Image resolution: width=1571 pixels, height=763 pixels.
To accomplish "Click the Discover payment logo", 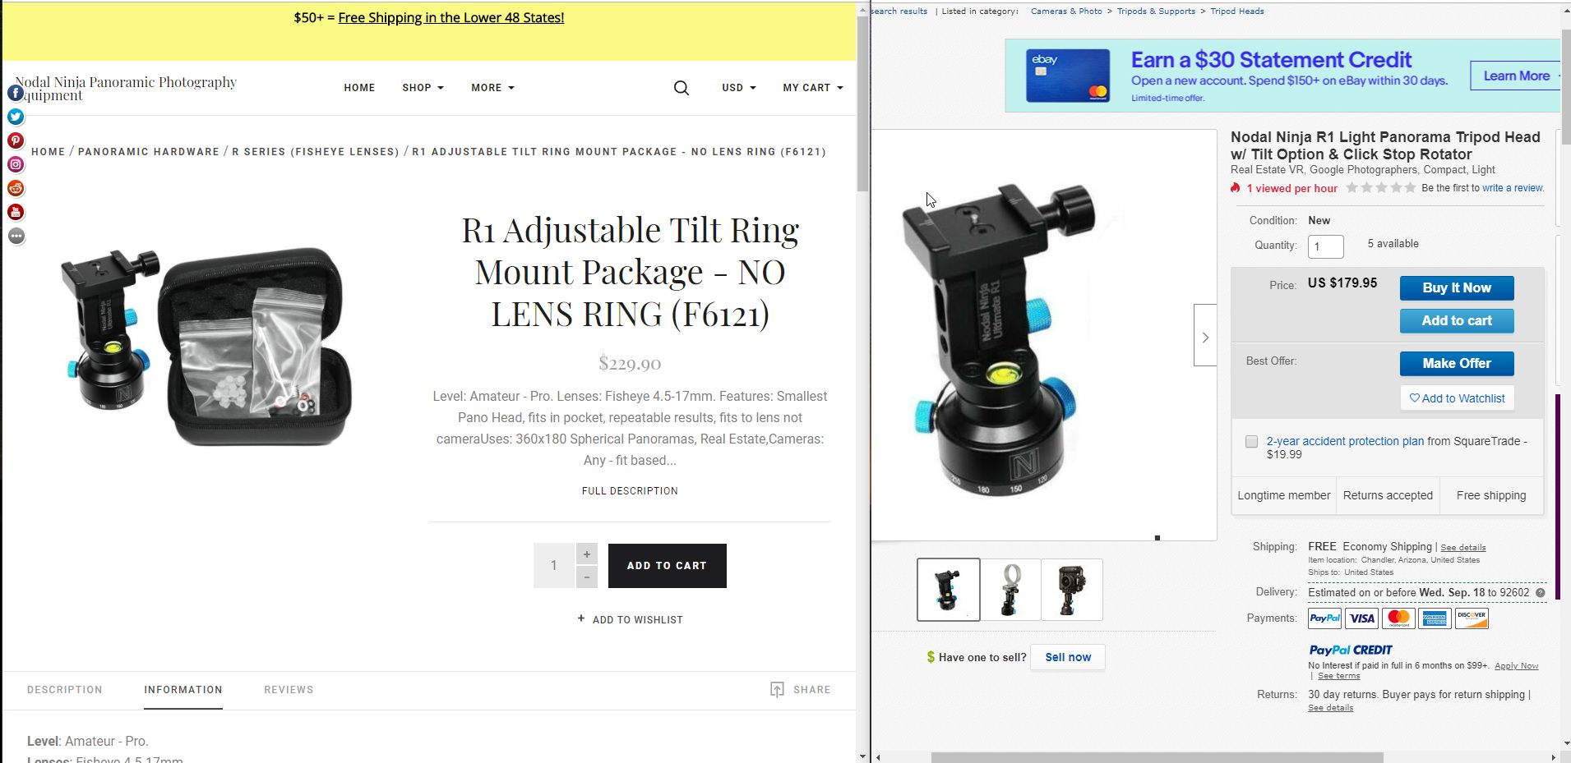I will coord(1472,618).
